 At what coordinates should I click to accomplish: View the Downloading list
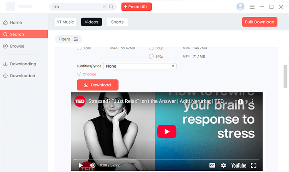click(24, 64)
